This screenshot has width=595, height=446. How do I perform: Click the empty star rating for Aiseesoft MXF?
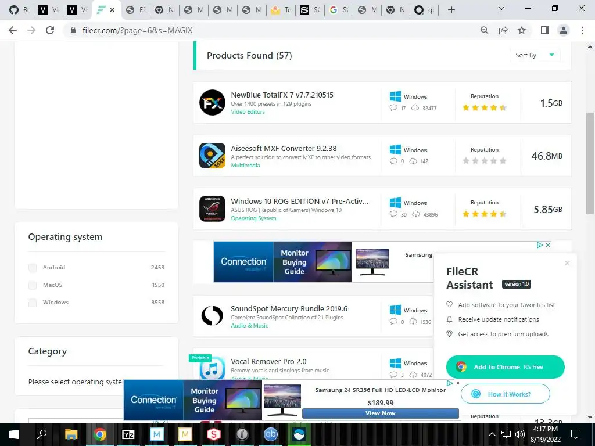pos(484,161)
